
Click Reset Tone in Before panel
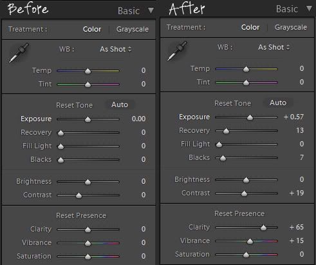(74, 105)
